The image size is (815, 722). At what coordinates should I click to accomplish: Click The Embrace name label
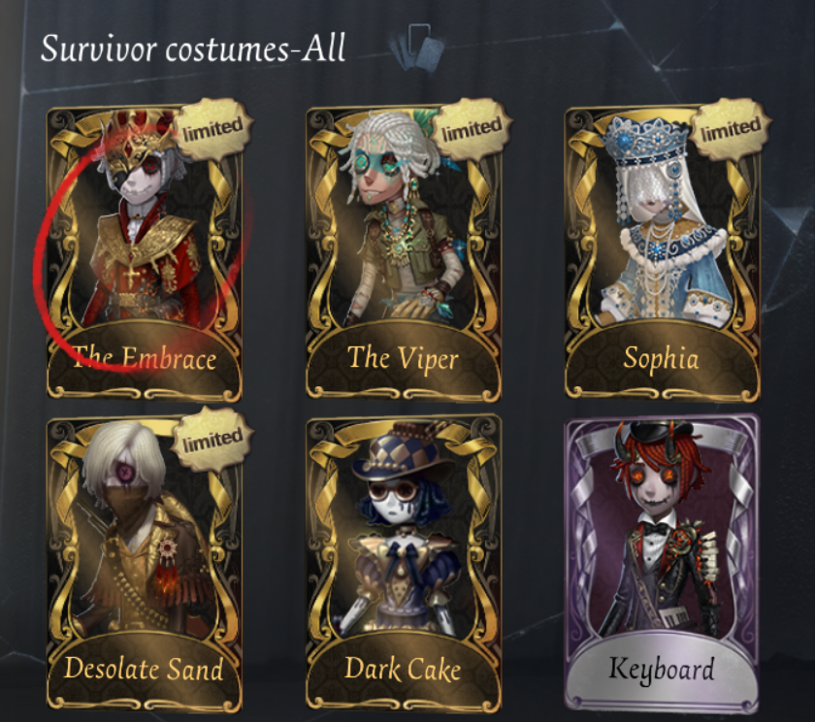click(144, 358)
